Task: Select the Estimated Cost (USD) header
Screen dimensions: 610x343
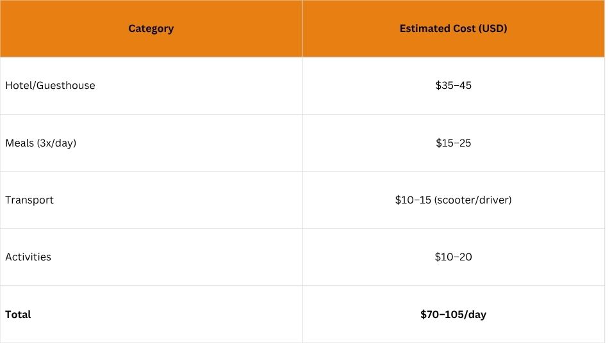Action: click(453, 28)
